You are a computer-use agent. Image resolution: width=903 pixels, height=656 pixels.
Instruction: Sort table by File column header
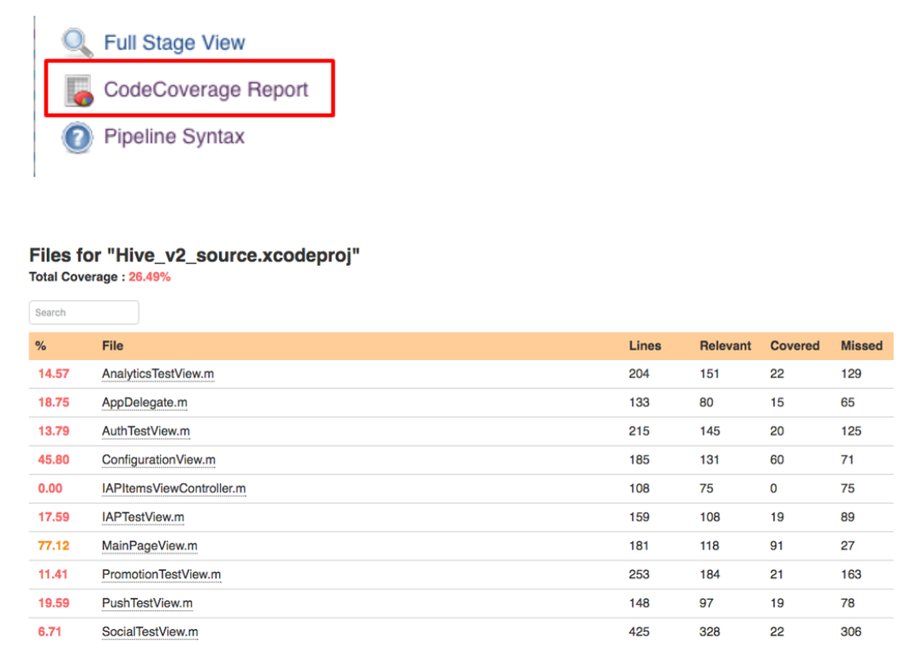[113, 345]
